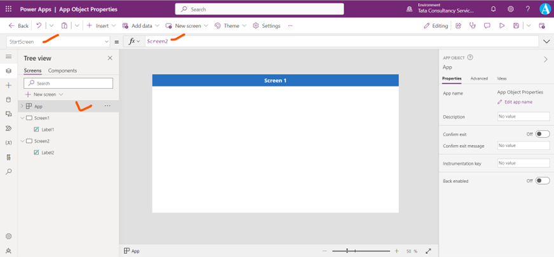The height and width of the screenshot is (257, 554).
Task: Collapse the Screen1 tree node
Action: click(22, 118)
